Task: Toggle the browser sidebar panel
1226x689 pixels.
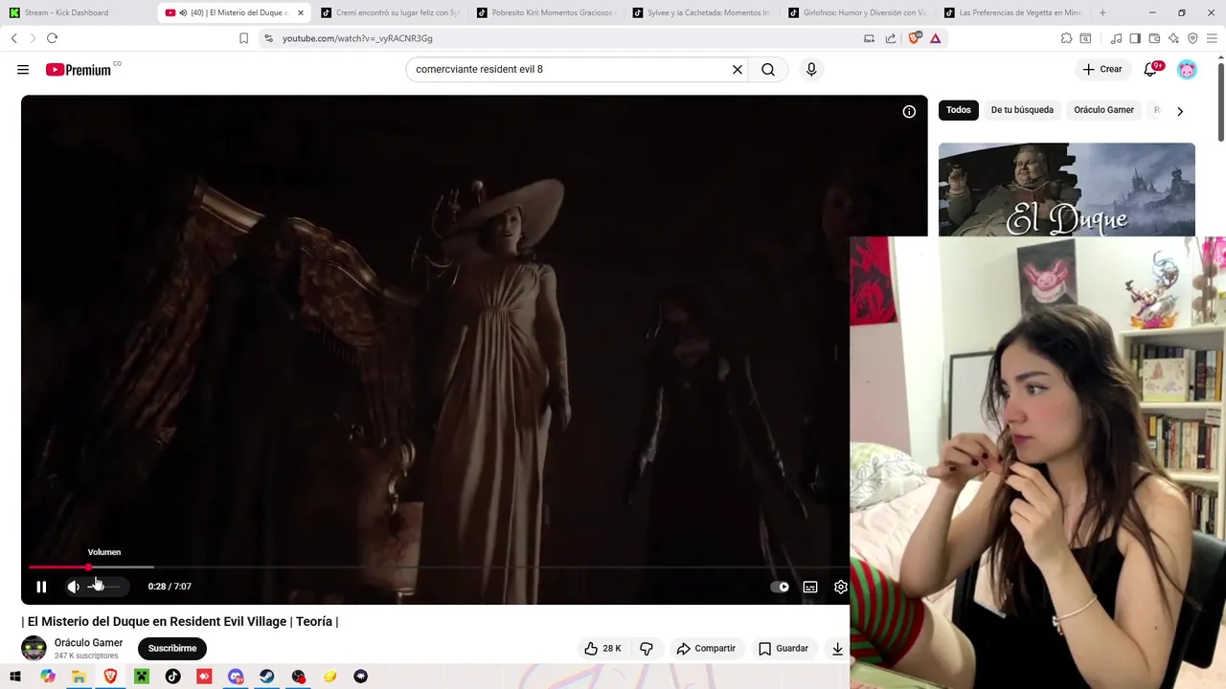Action: click(x=1135, y=38)
